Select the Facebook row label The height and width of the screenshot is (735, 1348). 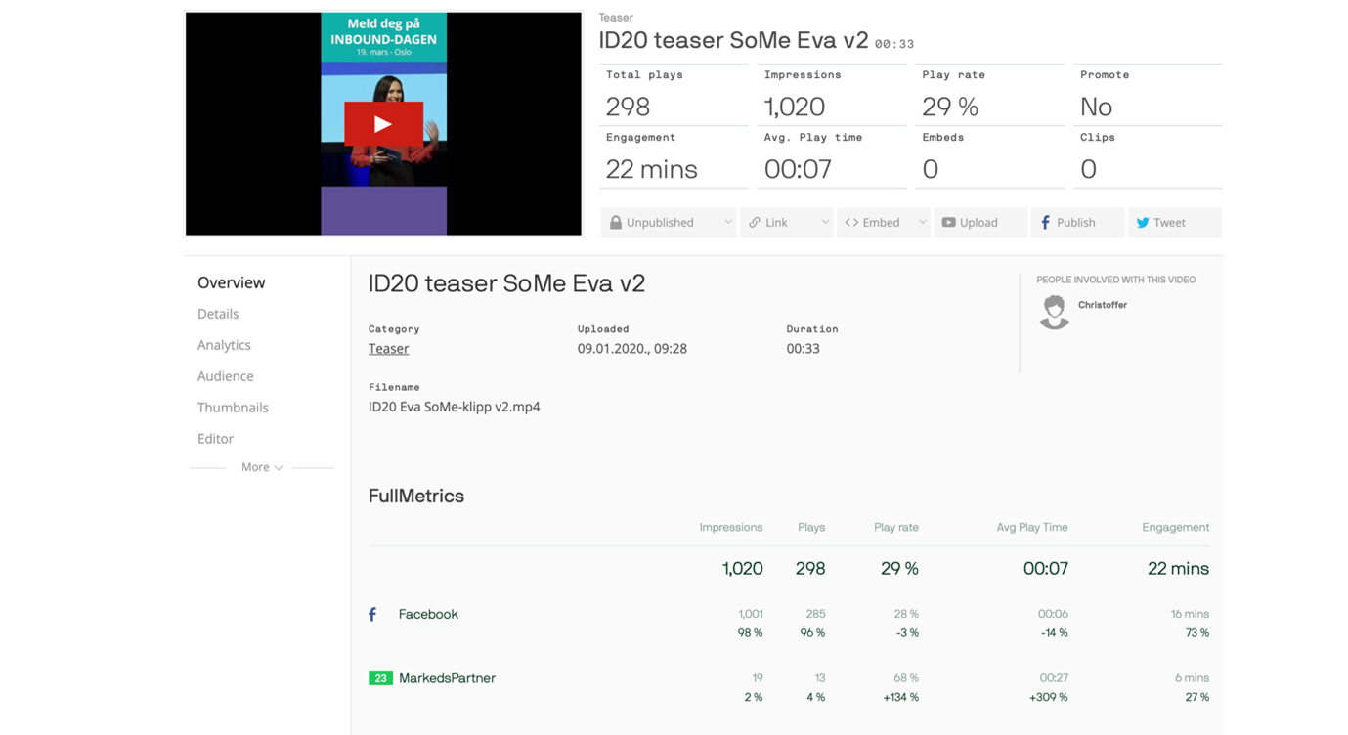[428, 615]
